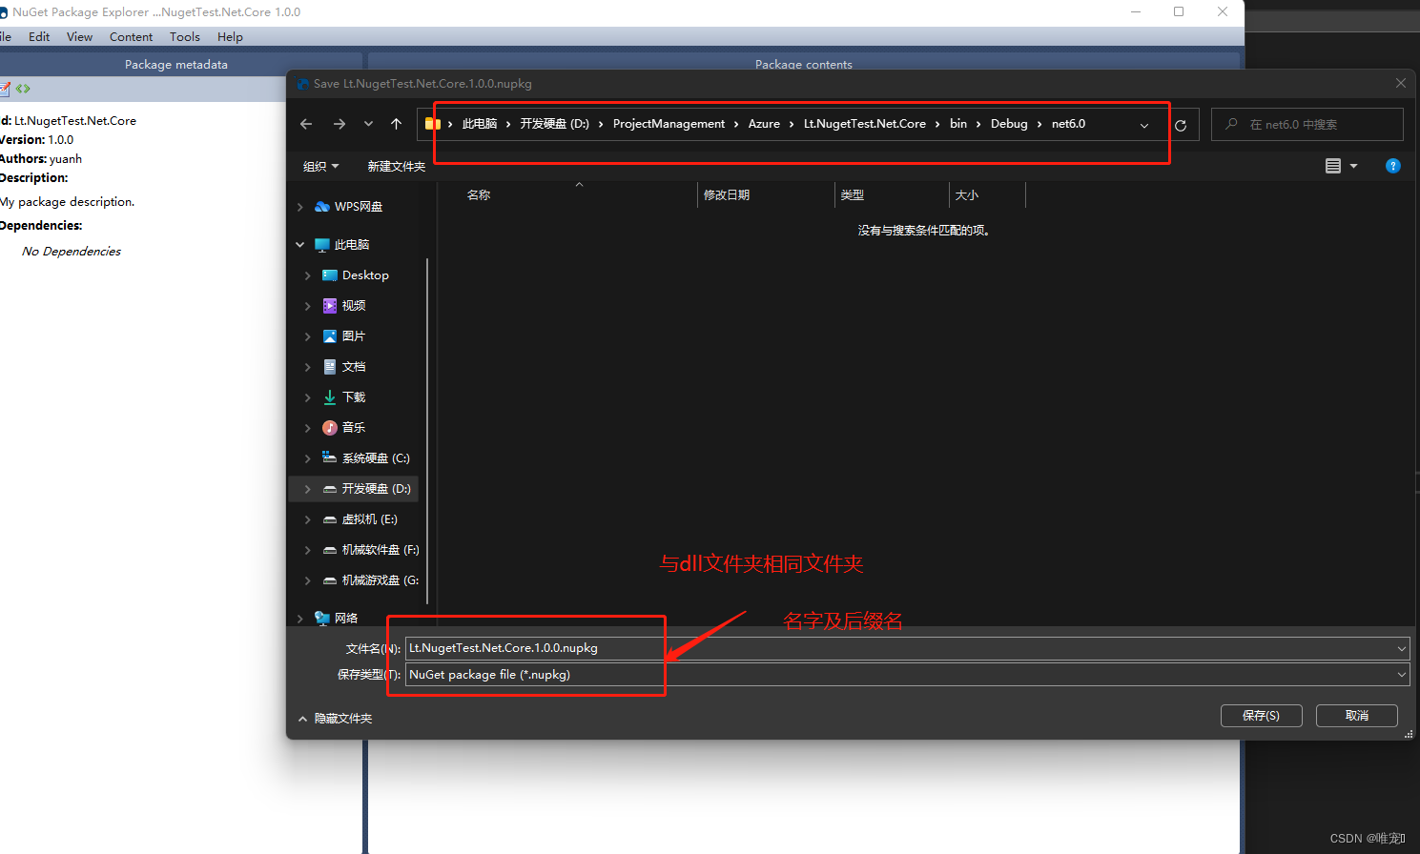Open the file name dropdown arrow
The height and width of the screenshot is (854, 1420).
pos(1402,648)
